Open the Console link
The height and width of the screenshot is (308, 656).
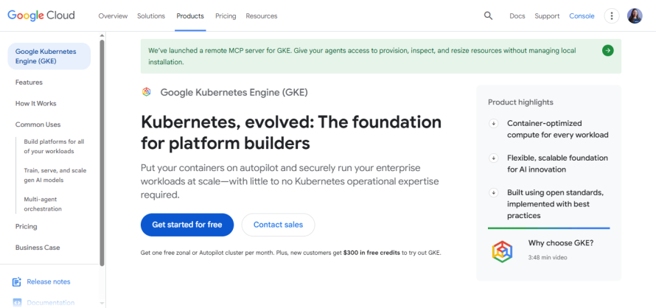click(582, 16)
